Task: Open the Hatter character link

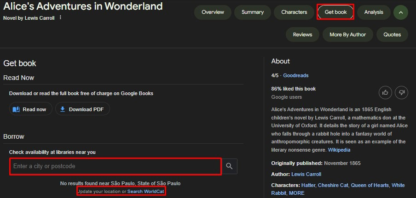Action: point(309,185)
